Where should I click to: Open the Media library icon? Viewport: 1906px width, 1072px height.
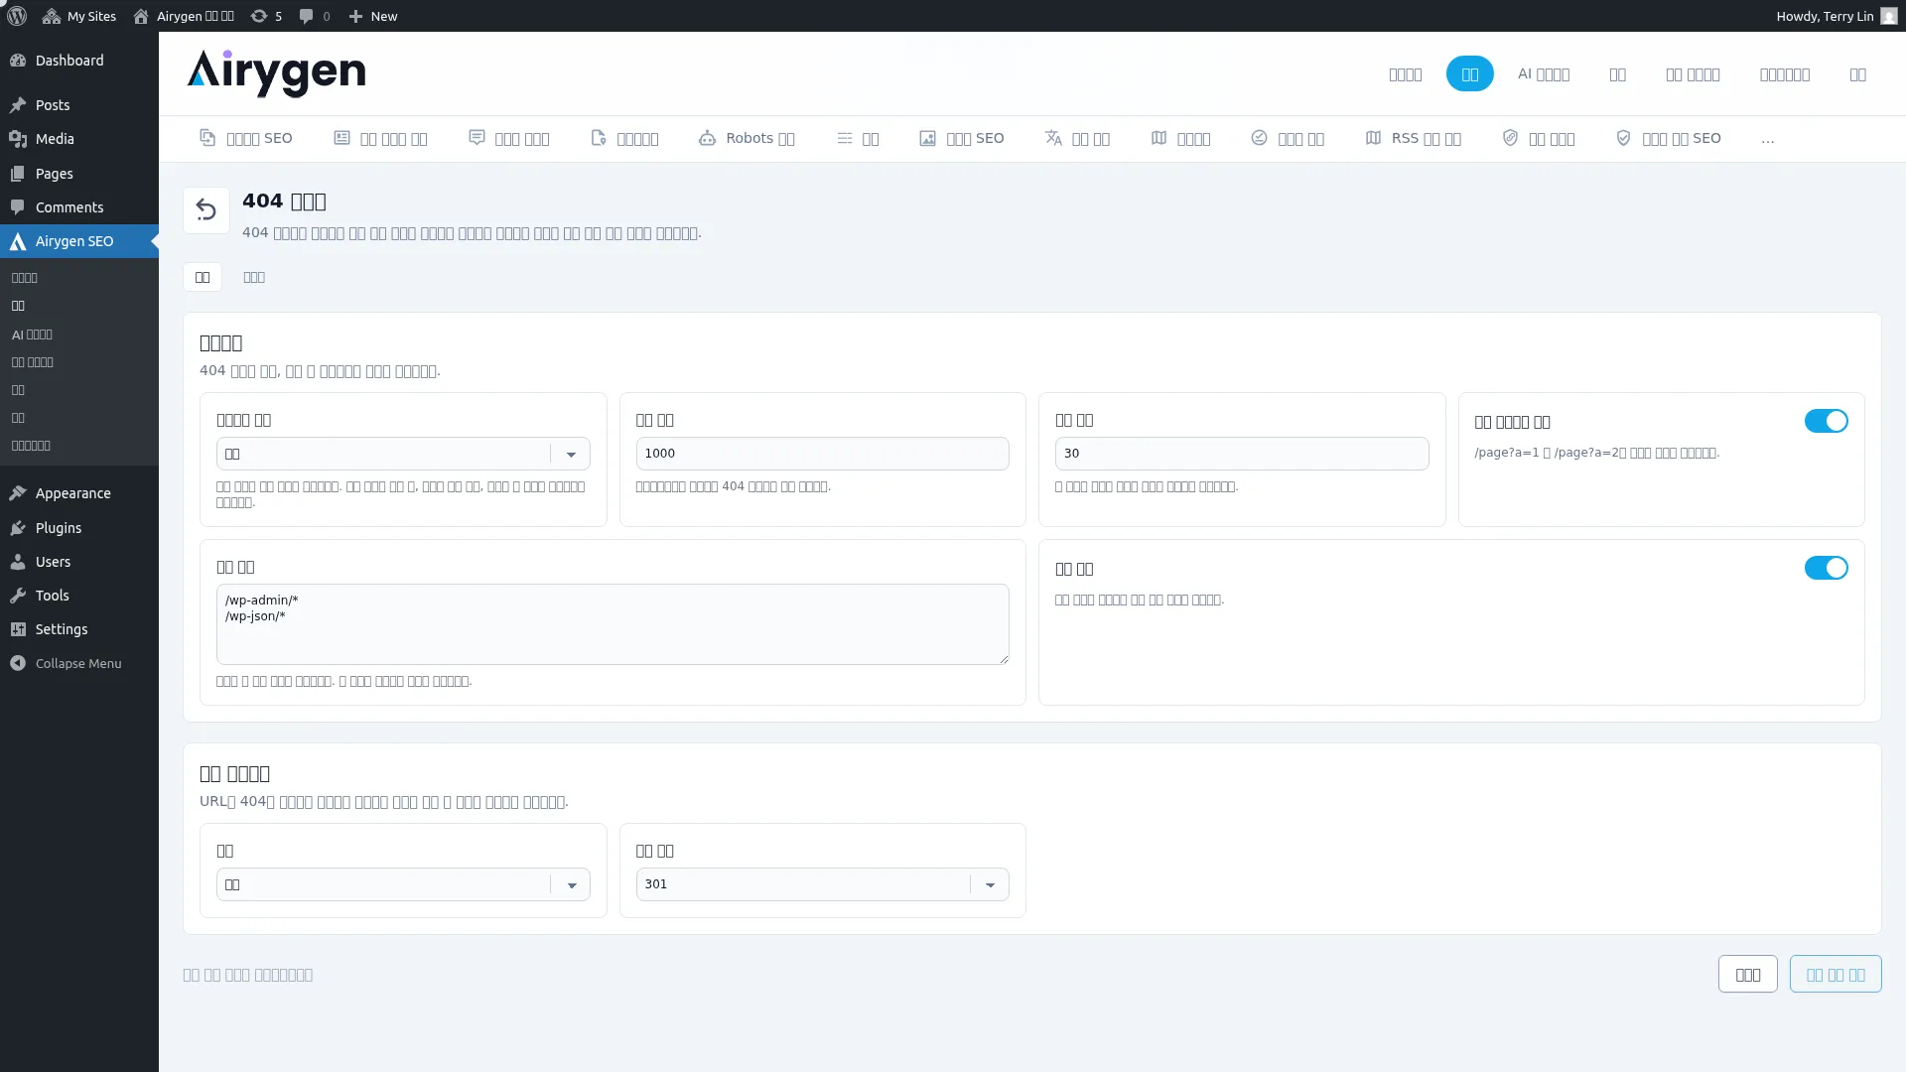(x=18, y=139)
